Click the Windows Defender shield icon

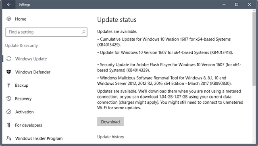(9, 72)
